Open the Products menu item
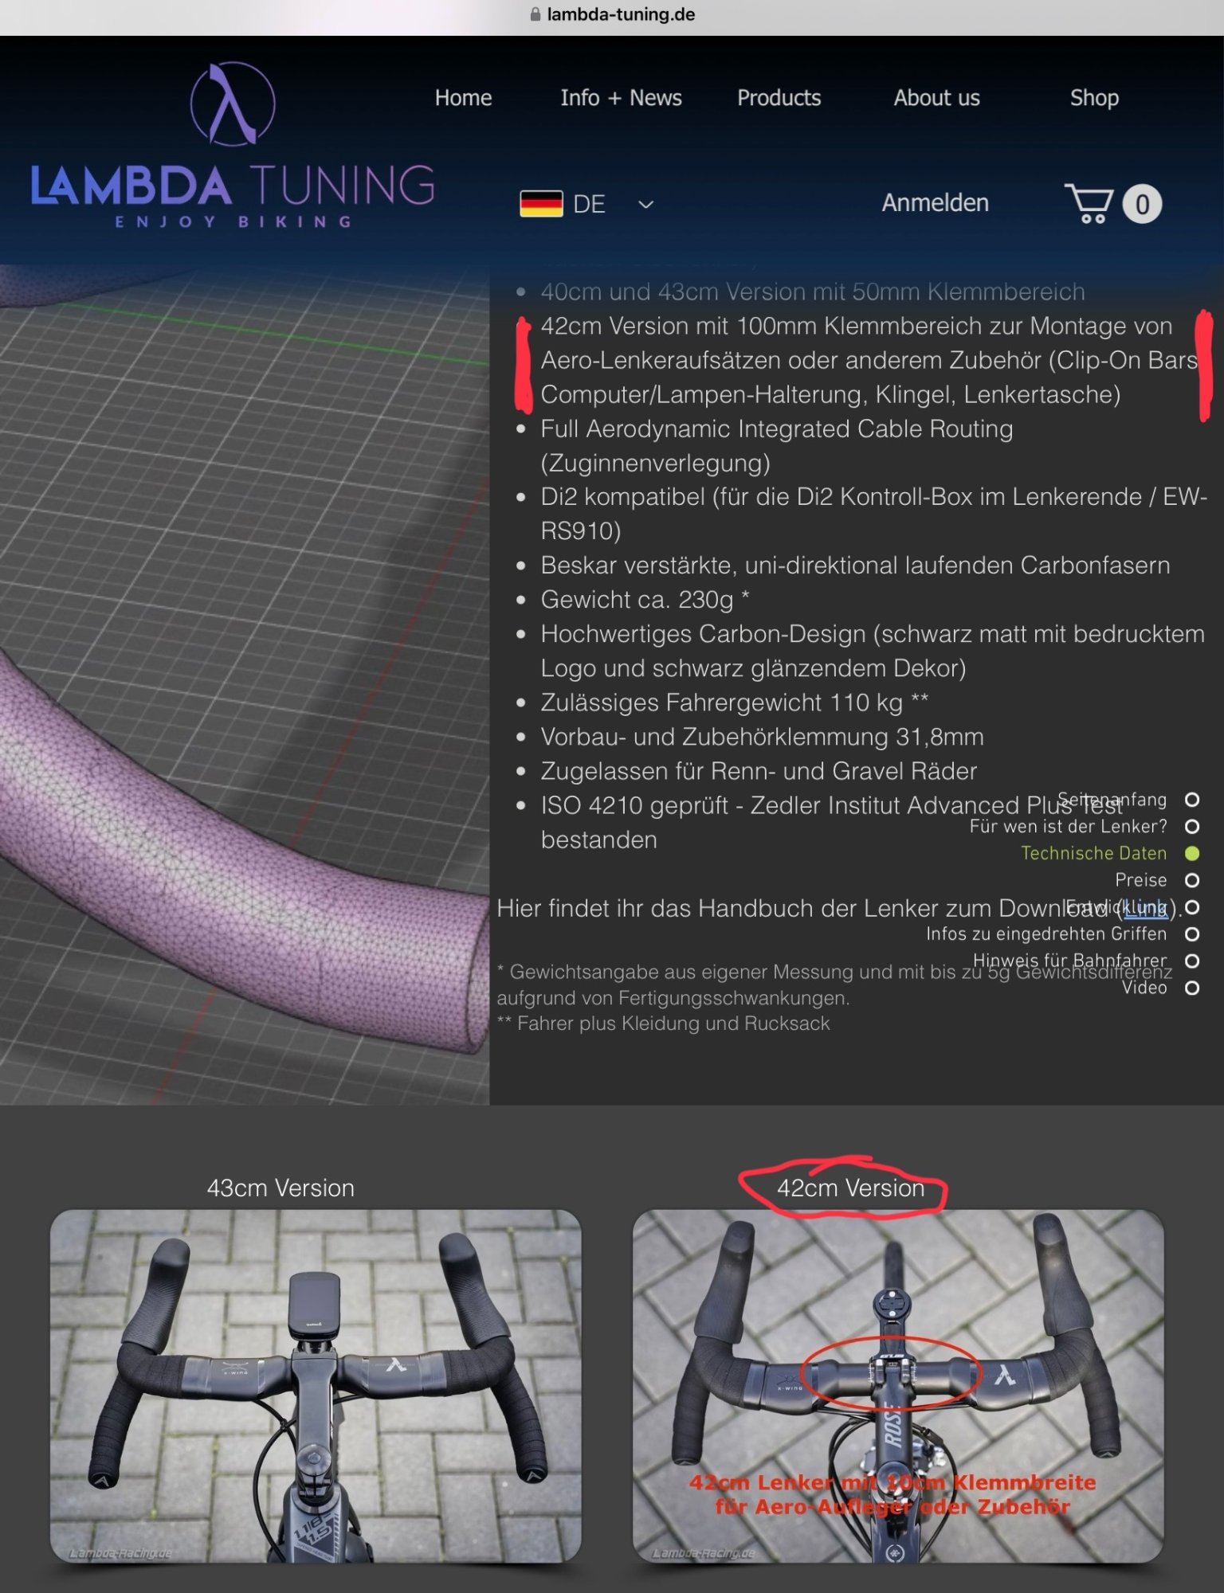1224x1593 pixels. pos(779,98)
